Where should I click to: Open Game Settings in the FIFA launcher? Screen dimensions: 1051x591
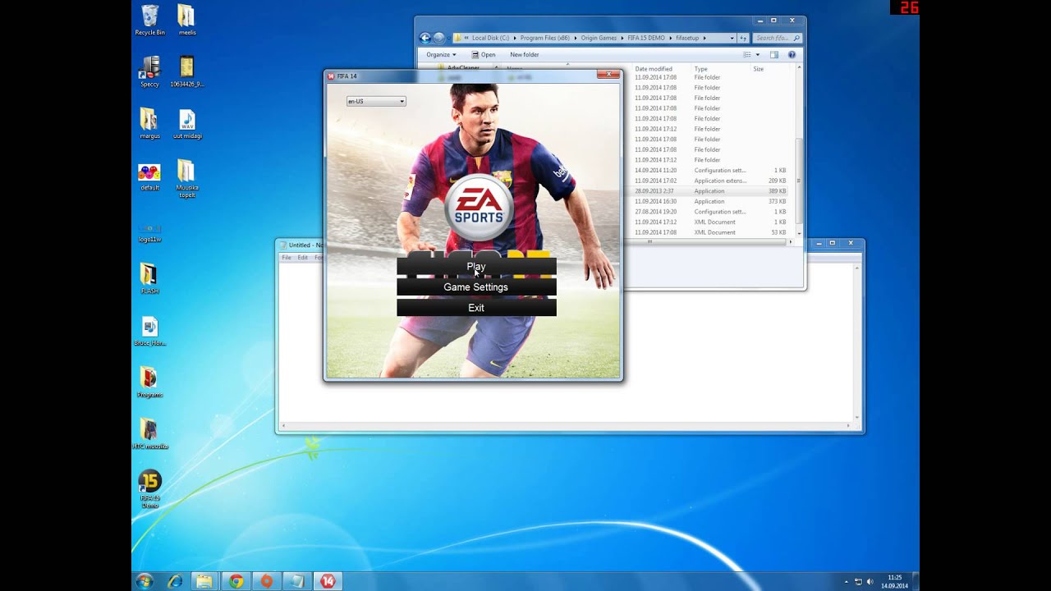click(x=476, y=287)
